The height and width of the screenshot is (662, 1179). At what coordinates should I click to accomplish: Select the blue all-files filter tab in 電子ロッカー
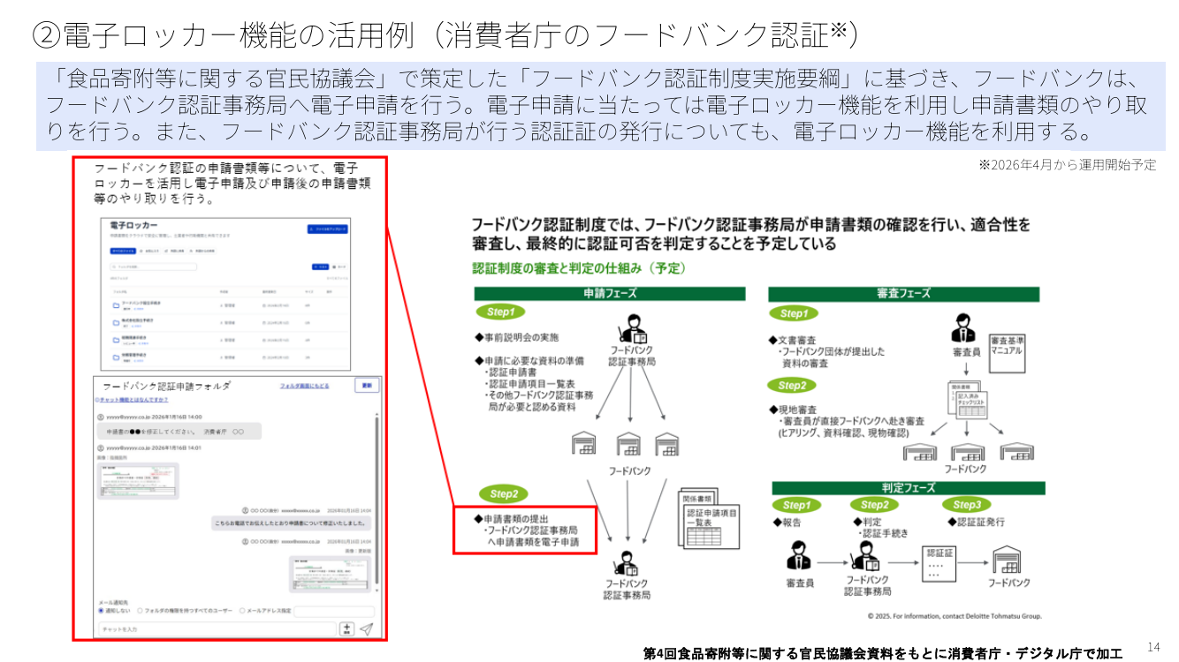point(123,251)
